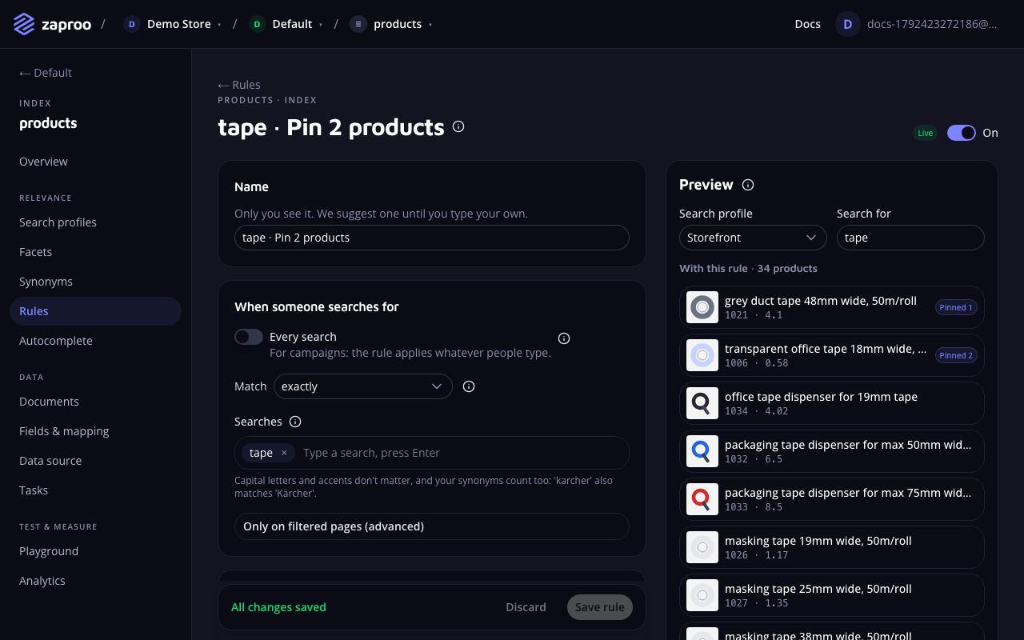Open Tasks in sidebar
This screenshot has width=1024, height=640.
click(96, 490)
